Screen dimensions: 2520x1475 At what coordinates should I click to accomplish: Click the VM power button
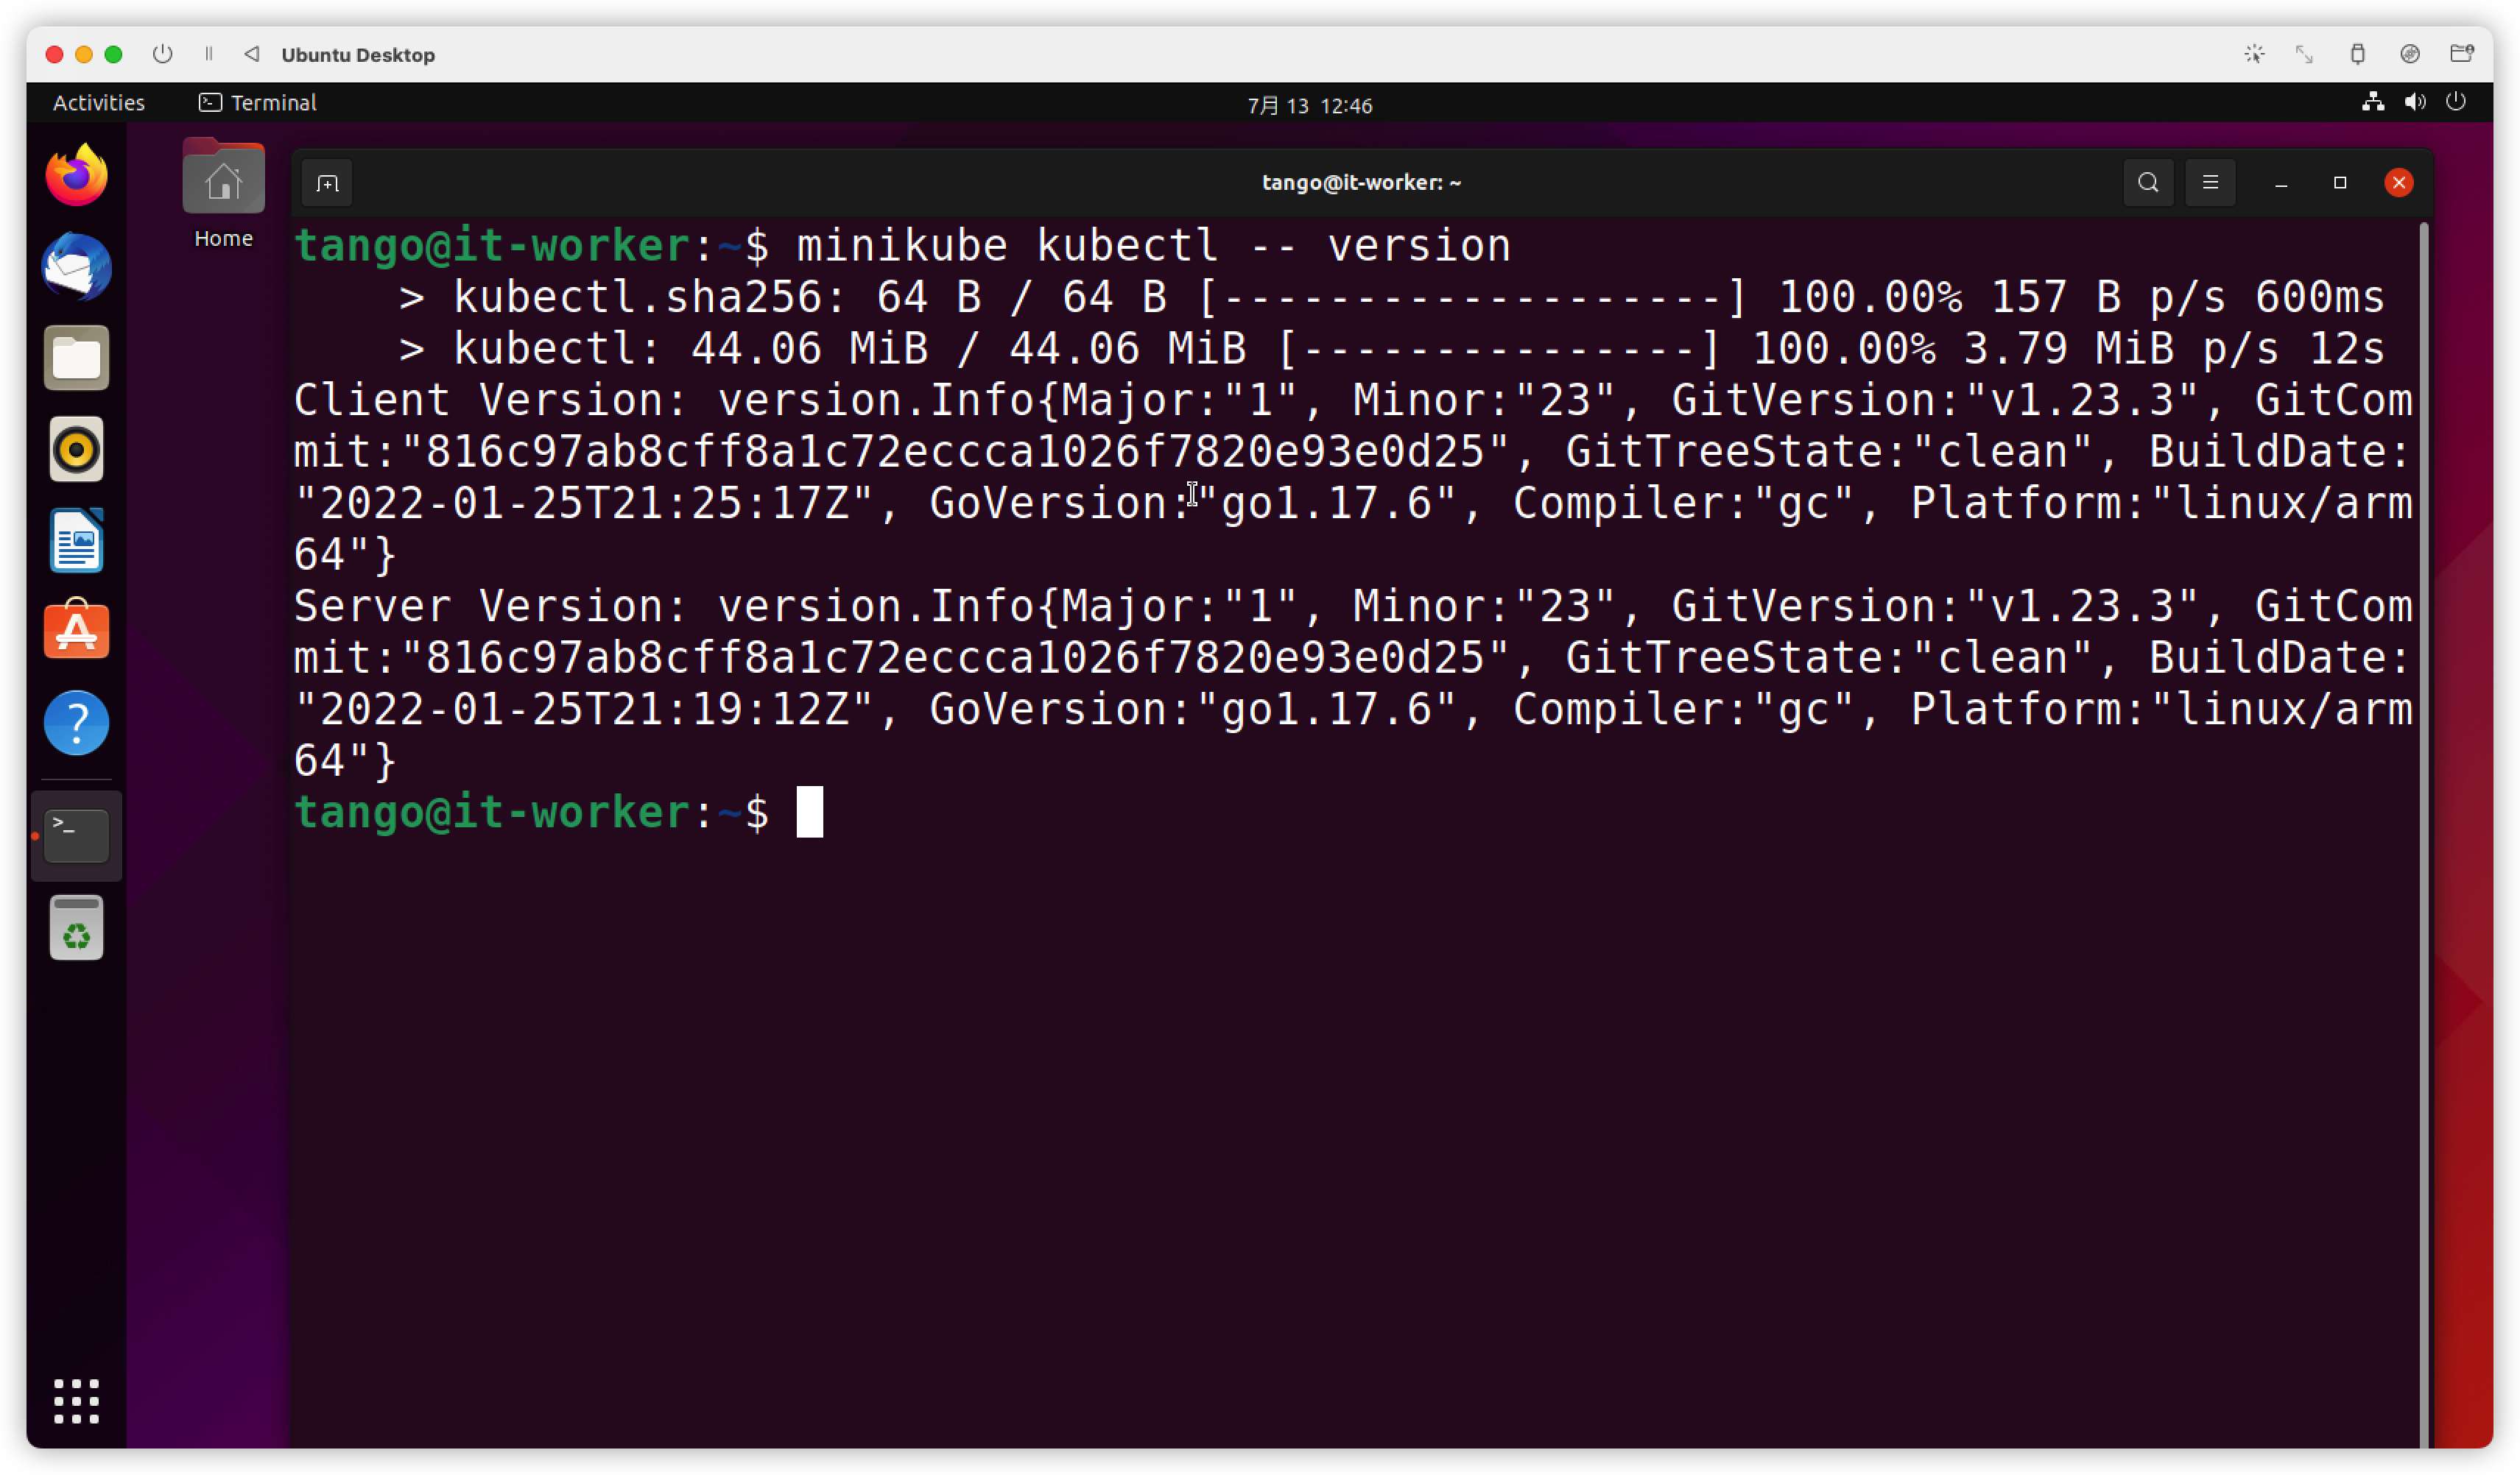click(x=163, y=54)
